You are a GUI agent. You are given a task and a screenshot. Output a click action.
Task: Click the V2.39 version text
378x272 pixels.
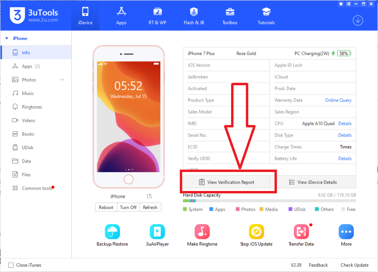[296, 265]
